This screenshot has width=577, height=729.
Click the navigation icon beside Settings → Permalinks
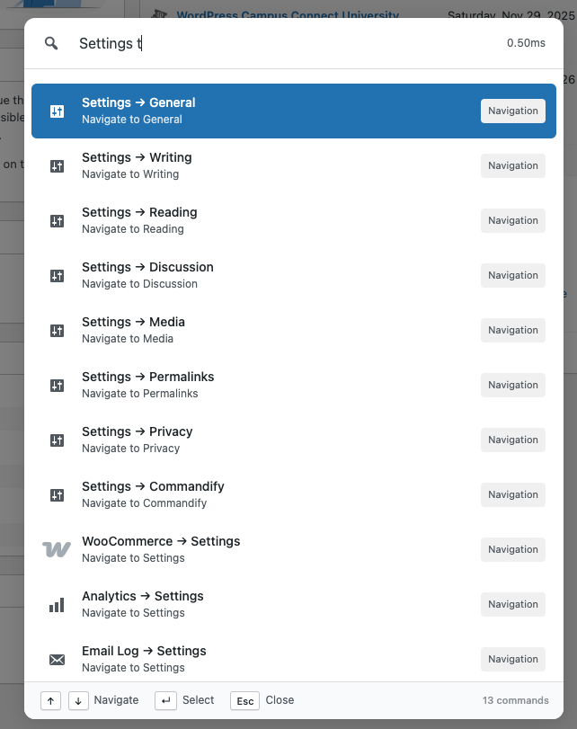pyautogui.click(x=57, y=385)
